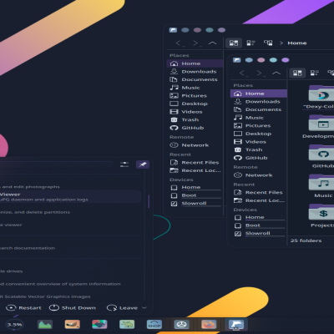Select Home in front window Places panel
334x334 pixels.
coord(259,94)
